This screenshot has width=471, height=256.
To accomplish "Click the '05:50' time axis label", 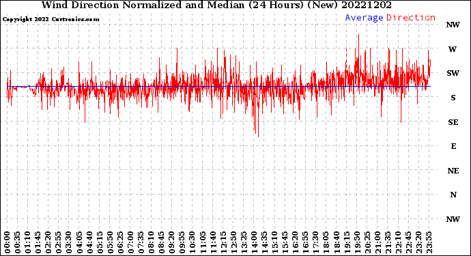I will pyautogui.click(x=110, y=242).
